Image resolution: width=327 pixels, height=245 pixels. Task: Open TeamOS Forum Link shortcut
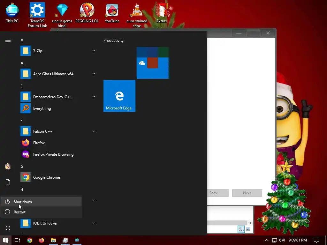[37, 15]
